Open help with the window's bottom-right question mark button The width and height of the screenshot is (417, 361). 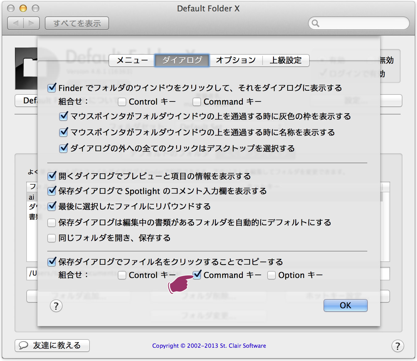(398, 346)
